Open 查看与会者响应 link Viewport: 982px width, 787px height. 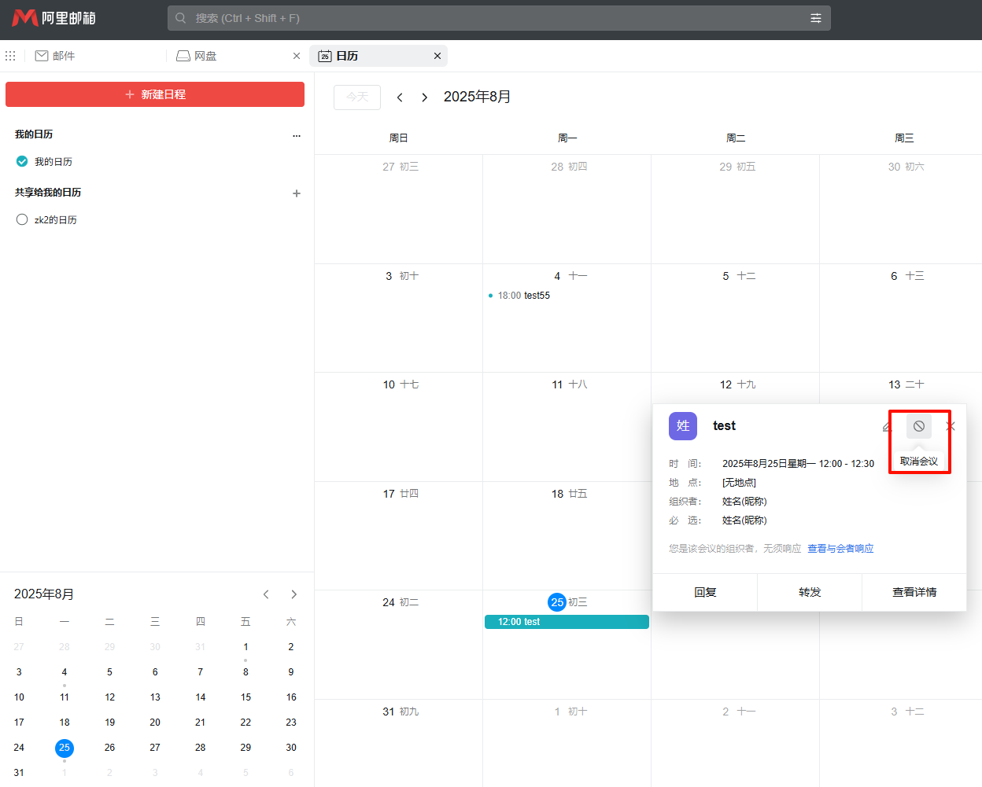pos(840,549)
